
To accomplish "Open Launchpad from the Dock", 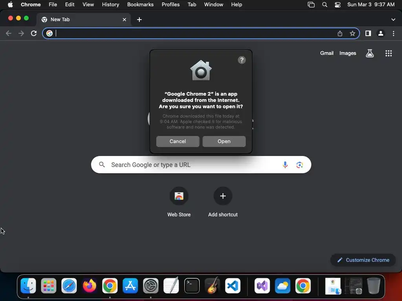I will [x=48, y=286].
